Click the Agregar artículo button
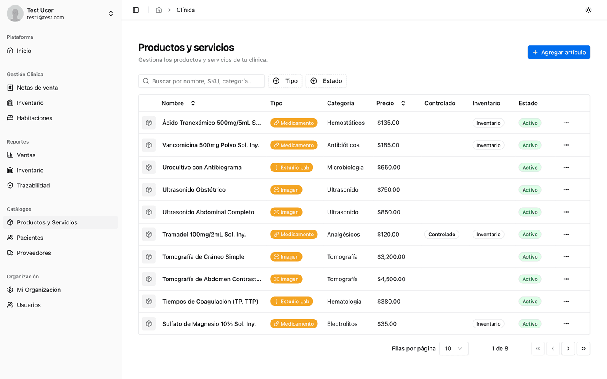This screenshot has height=379, width=607. coord(559,52)
